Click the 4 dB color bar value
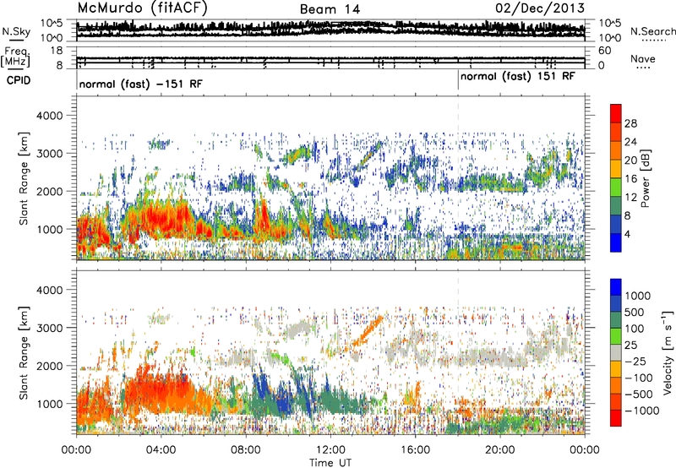Viewport: 676px width, 468px height. point(628,235)
